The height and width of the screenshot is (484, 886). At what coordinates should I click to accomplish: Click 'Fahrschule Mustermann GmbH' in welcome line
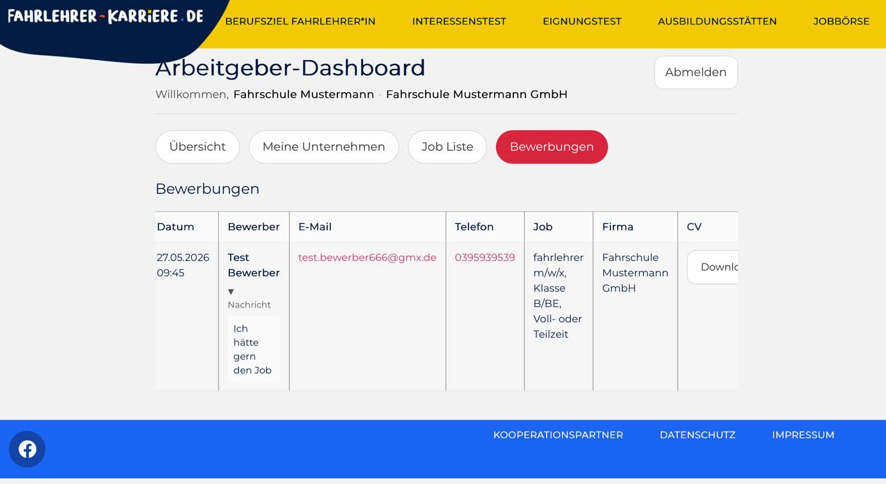(x=477, y=95)
